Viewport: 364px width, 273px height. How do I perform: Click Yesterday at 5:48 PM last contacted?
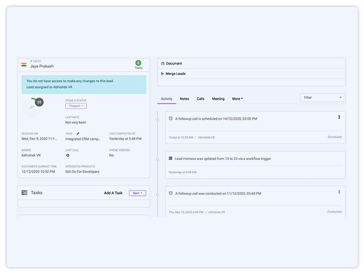coord(125,139)
